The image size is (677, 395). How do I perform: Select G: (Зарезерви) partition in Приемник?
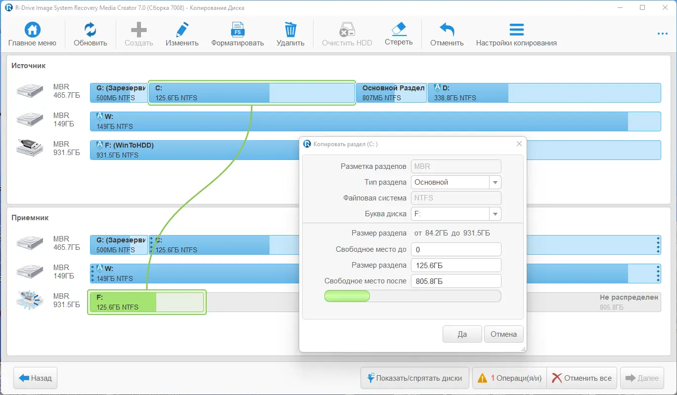(x=119, y=245)
